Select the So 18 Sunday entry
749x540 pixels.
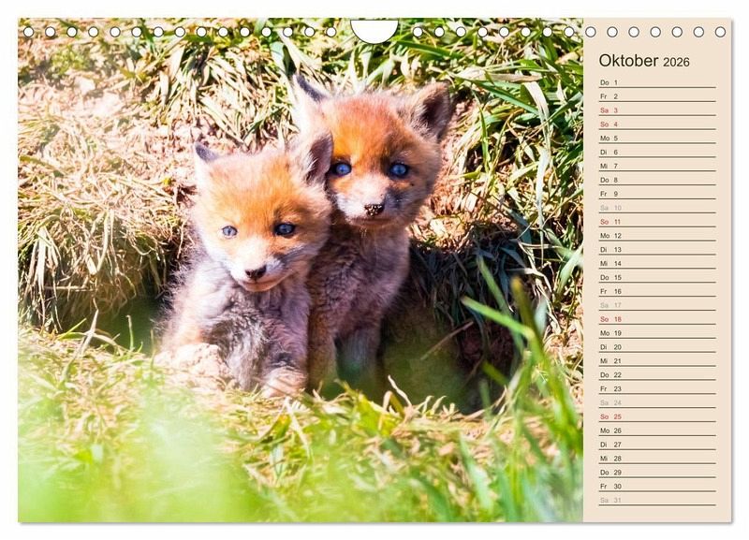[657, 319]
